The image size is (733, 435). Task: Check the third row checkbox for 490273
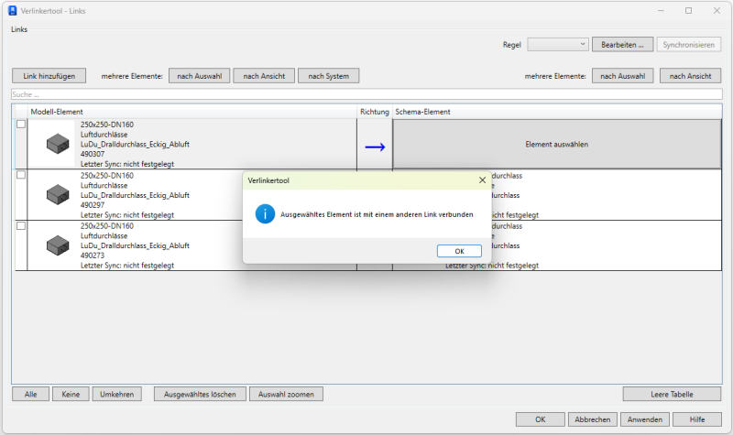[x=21, y=225]
